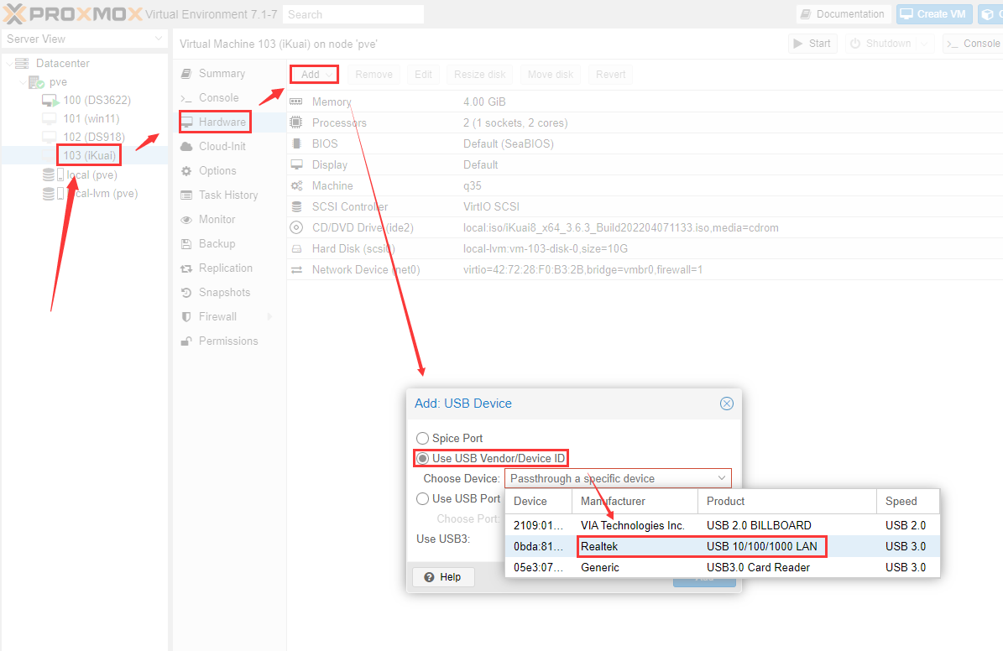Click the Product column header
This screenshot has height=651, width=1003.
787,502
